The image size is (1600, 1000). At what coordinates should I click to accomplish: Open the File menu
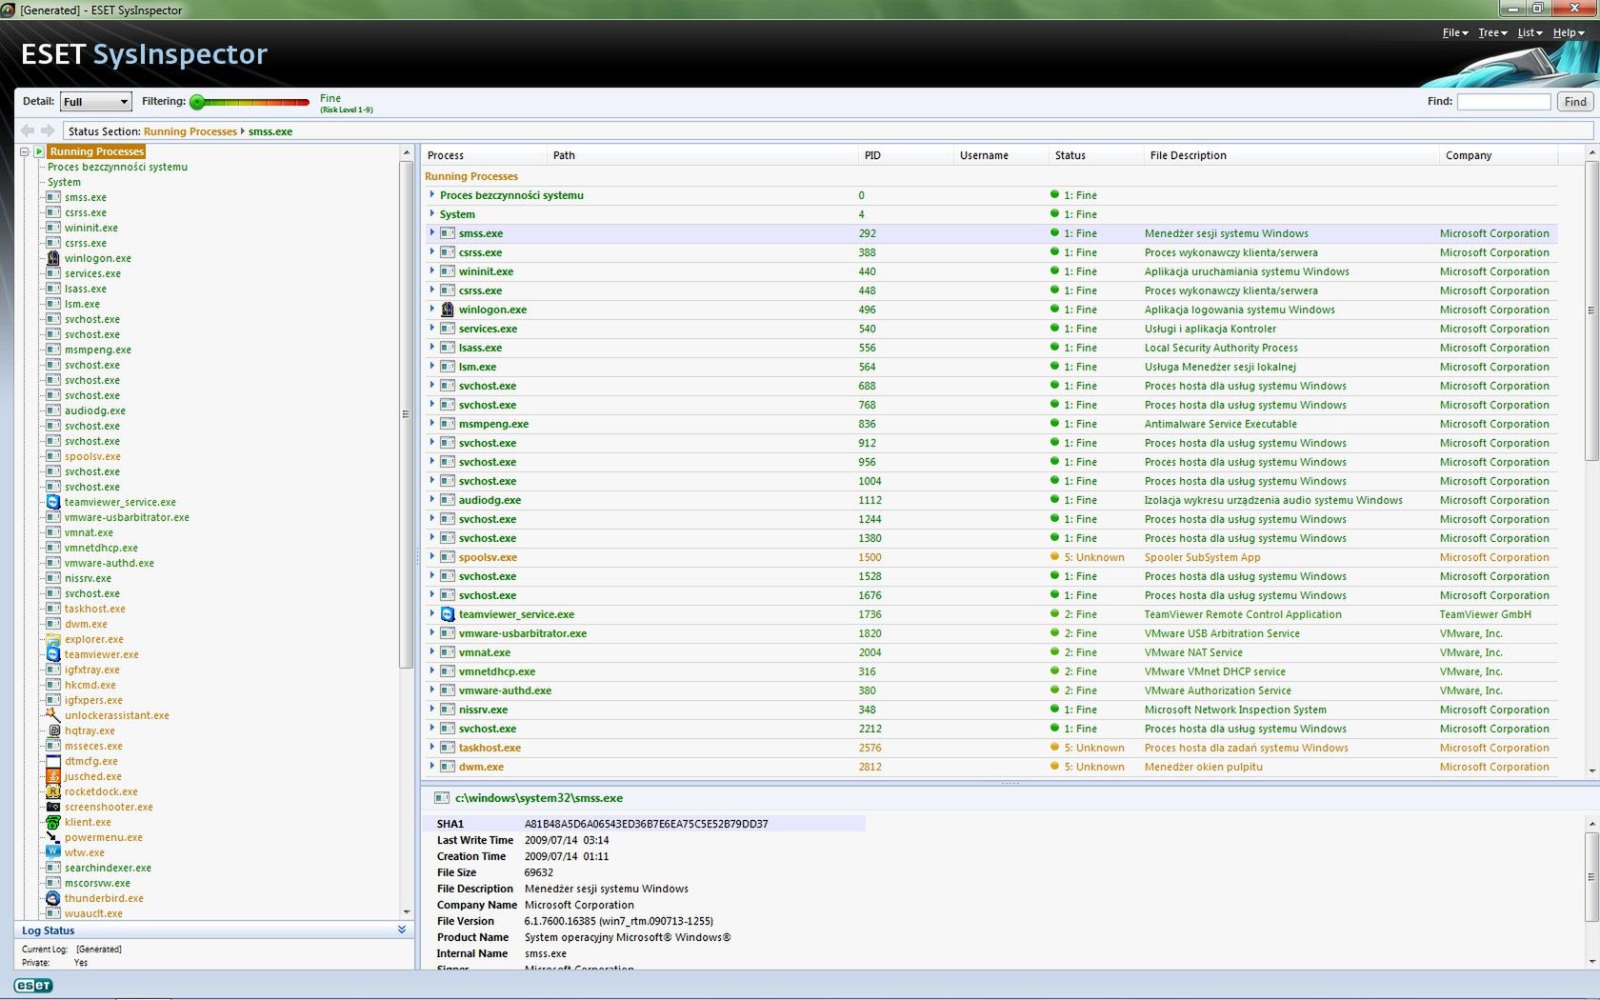(1454, 32)
